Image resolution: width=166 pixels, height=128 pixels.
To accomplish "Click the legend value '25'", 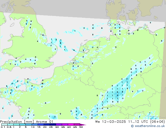I will [x=51, y=127].
